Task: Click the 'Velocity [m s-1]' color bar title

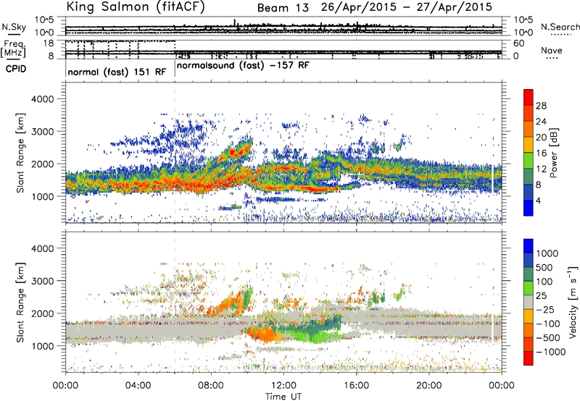Action: click(x=573, y=302)
